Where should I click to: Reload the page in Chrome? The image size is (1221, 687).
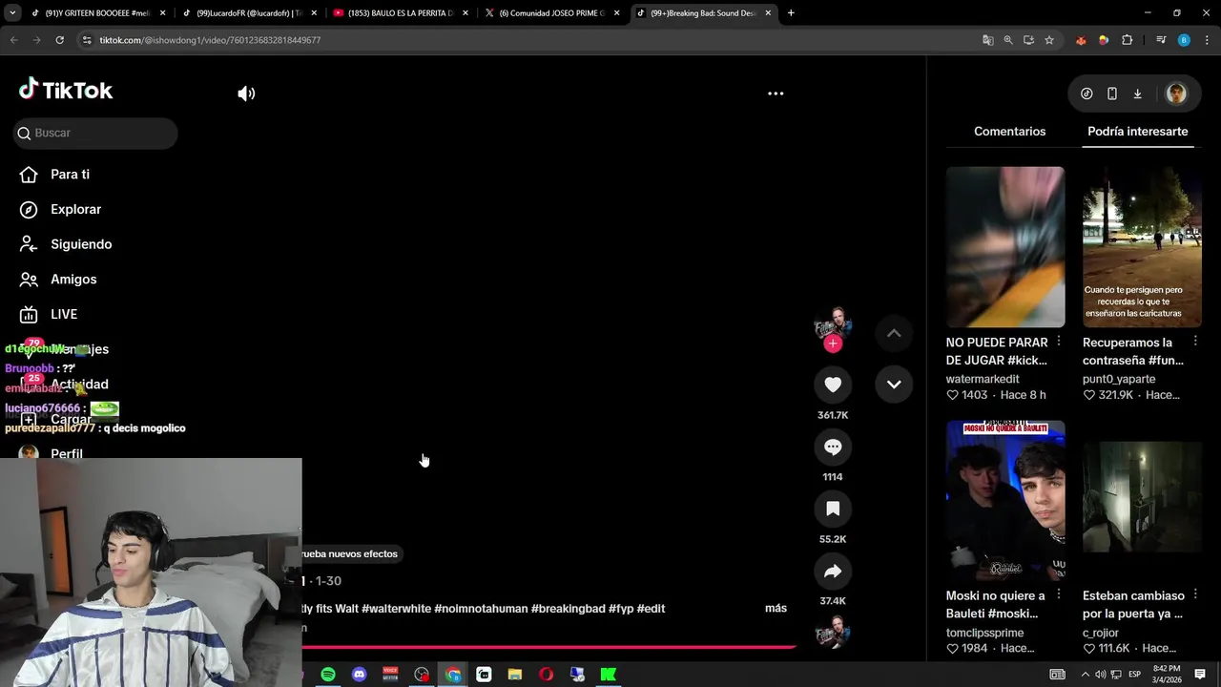click(59, 40)
